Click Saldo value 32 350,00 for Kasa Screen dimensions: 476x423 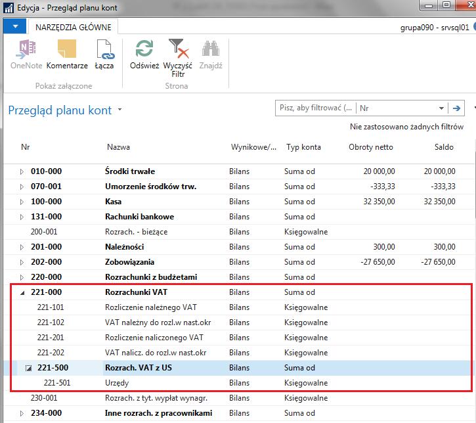click(440, 202)
